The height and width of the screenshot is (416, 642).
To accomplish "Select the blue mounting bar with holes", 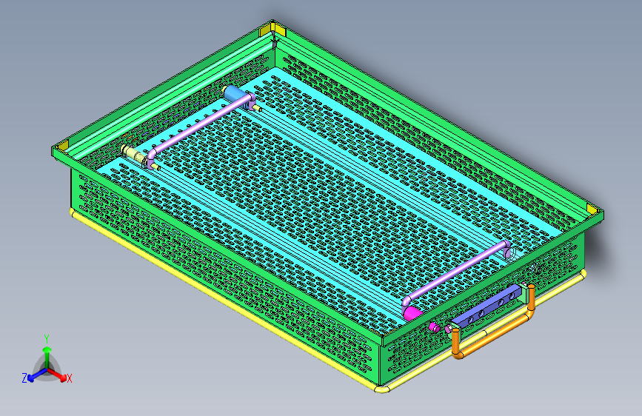I will click(x=488, y=307).
